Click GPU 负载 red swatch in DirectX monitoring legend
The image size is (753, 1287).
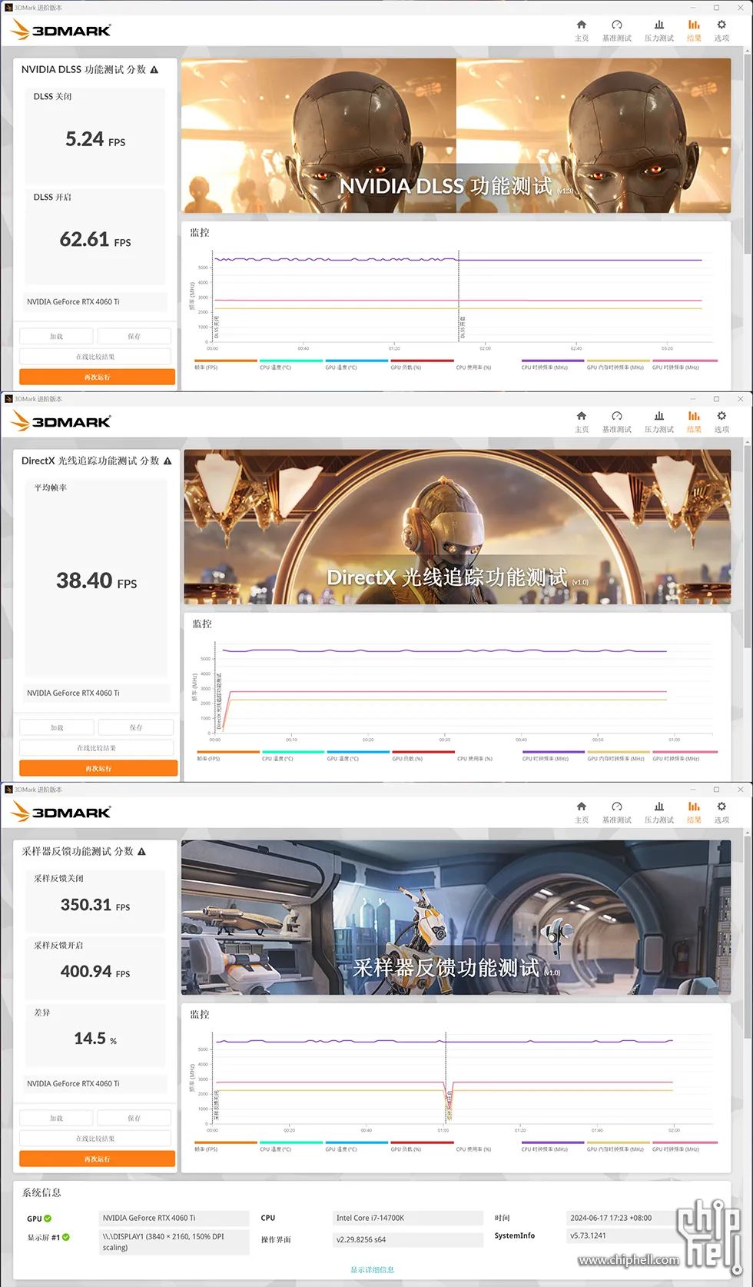pos(423,752)
